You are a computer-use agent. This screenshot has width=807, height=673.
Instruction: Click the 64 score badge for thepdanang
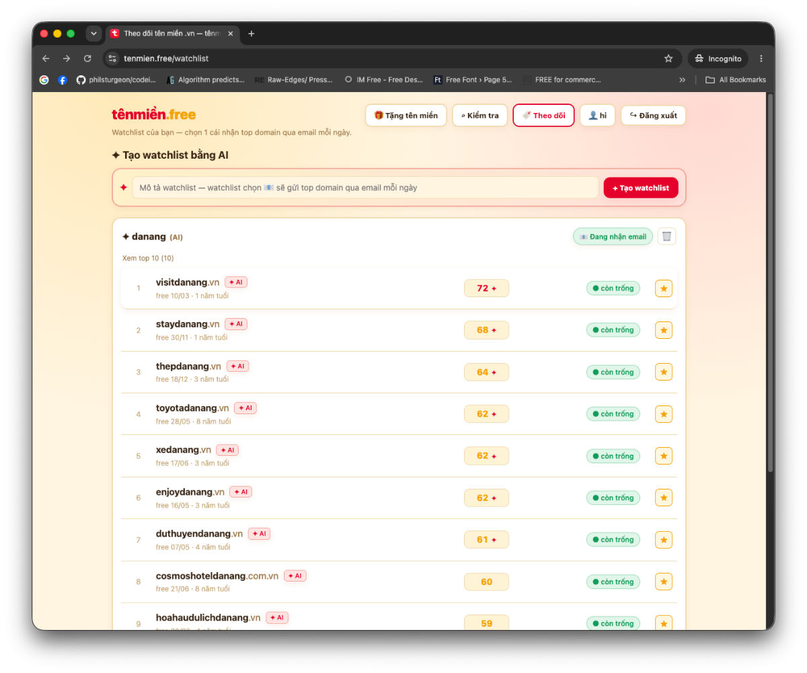[486, 372]
